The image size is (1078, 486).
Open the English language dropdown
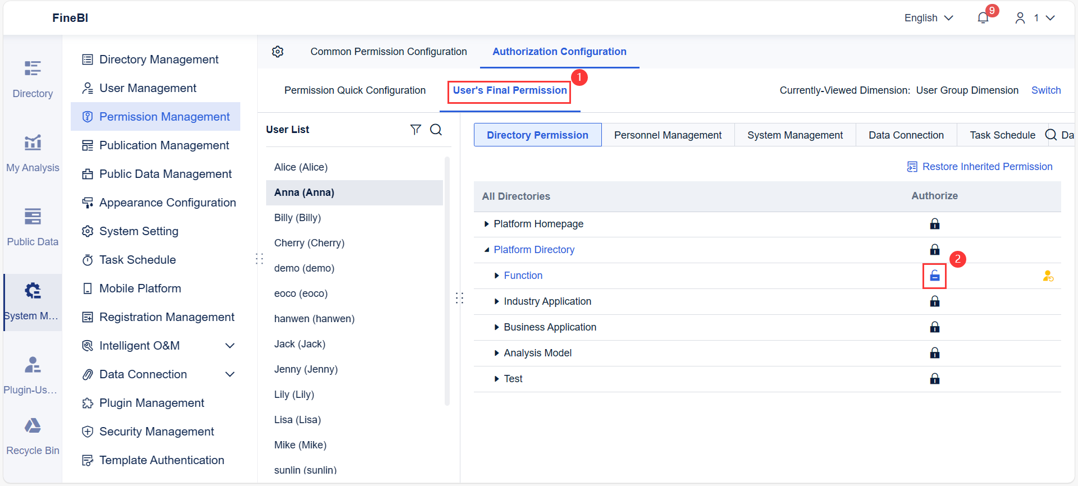point(929,18)
